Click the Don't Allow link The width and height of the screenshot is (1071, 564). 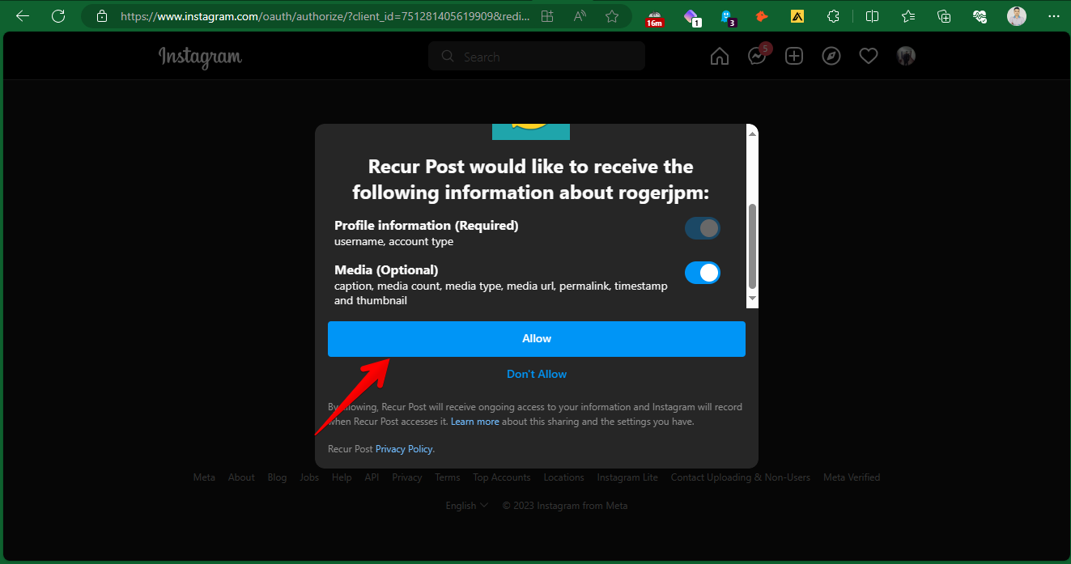tap(536, 374)
